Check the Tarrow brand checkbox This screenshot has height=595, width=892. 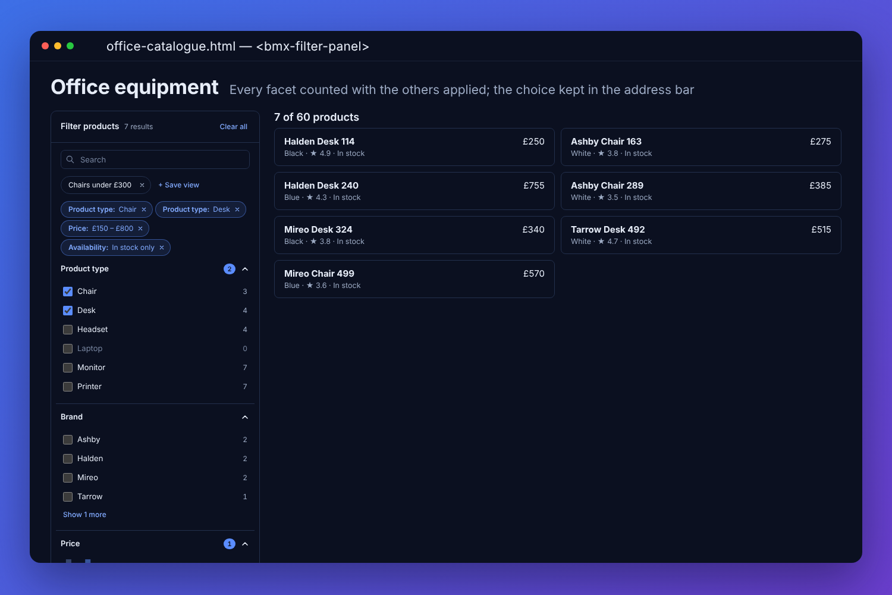(68, 497)
